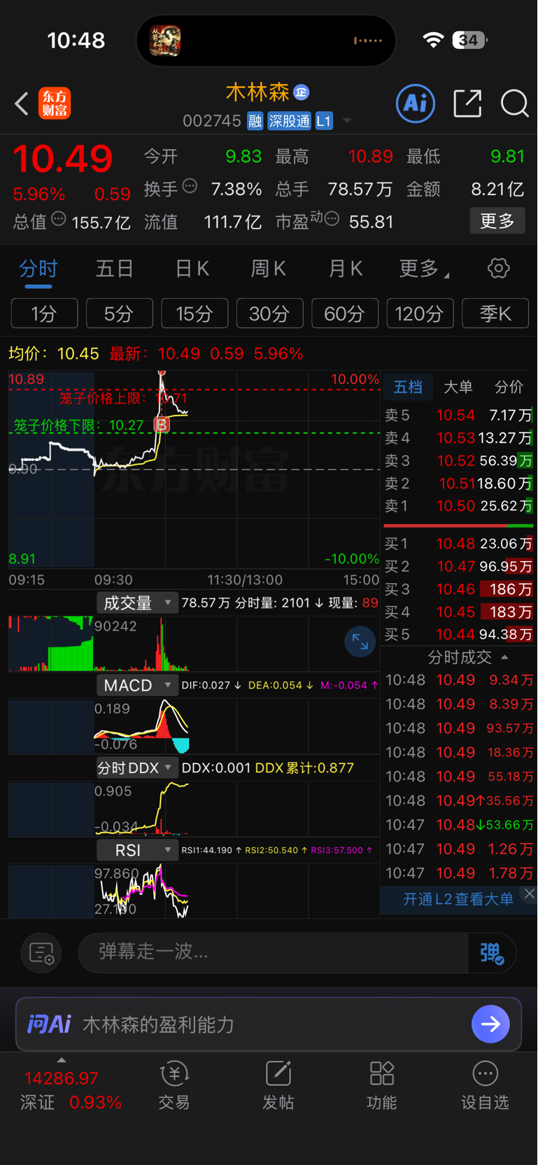Tap the 企 verified badge near stock name
This screenshot has width=538, height=1165.
pyautogui.click(x=302, y=92)
